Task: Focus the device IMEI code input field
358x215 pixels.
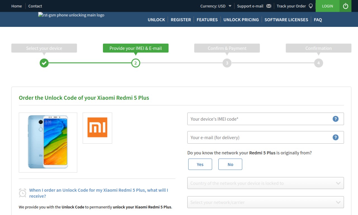Action: click(x=265, y=119)
